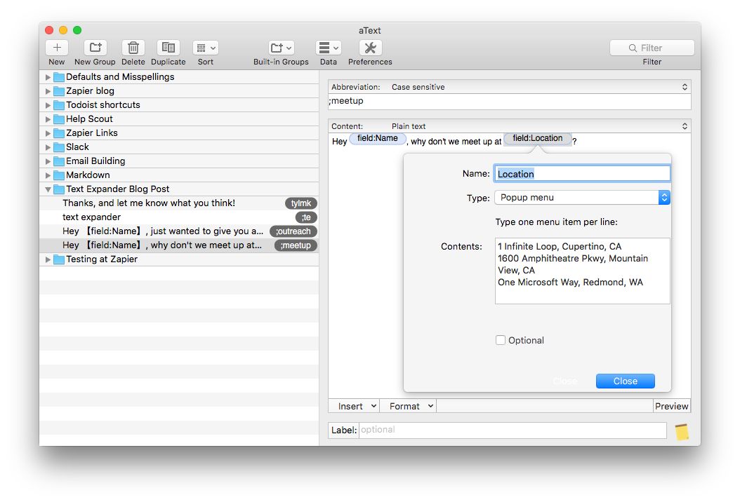
Task: Expand the Todoist shortcuts group
Action: click(x=48, y=105)
